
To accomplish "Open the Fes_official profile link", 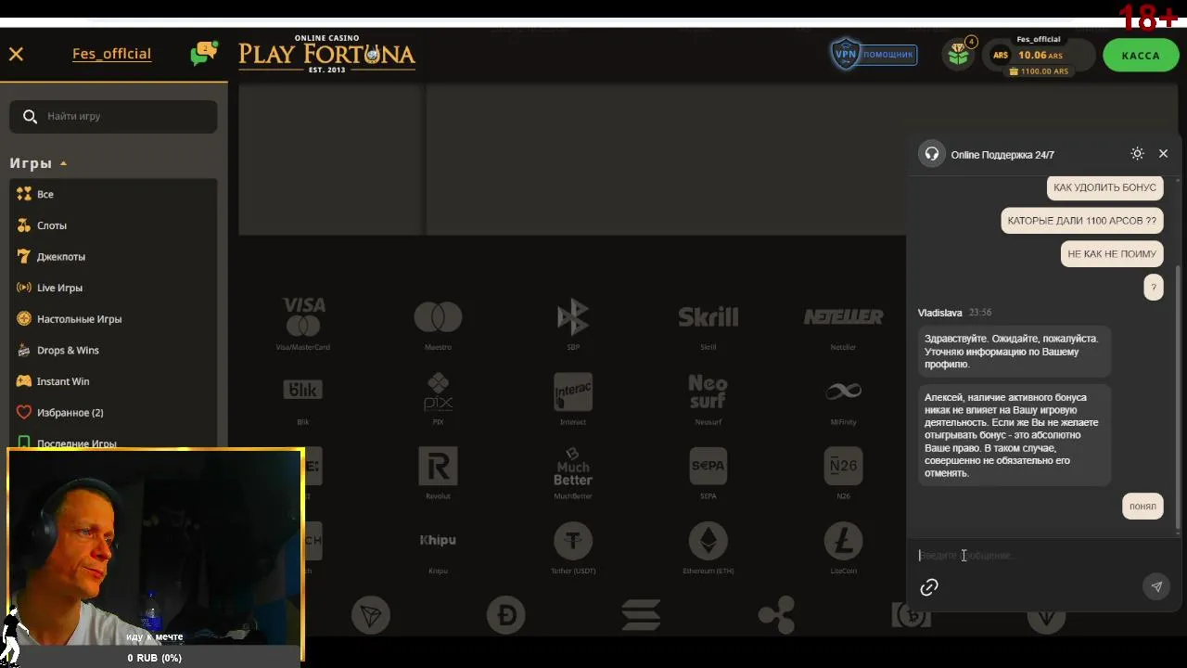I will (111, 54).
